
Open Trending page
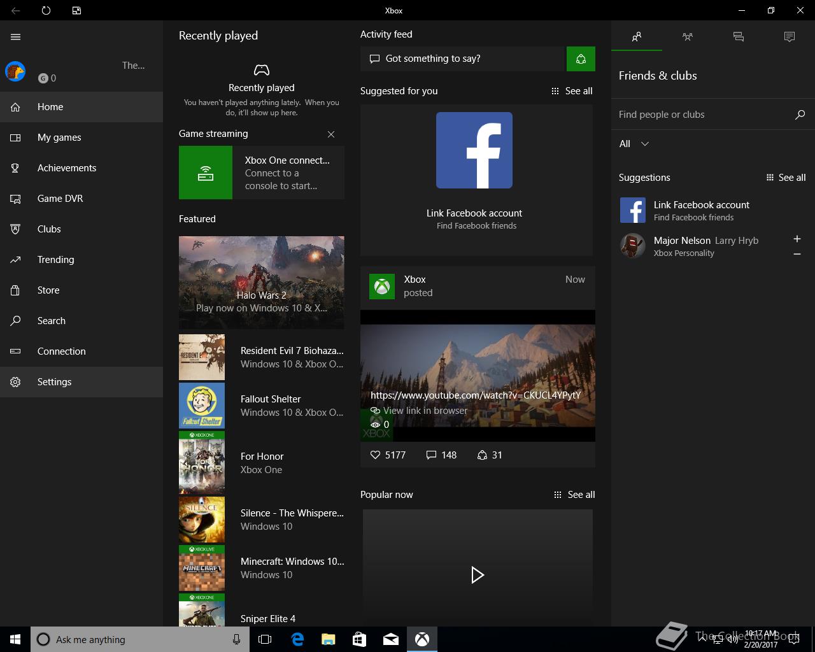81,260
